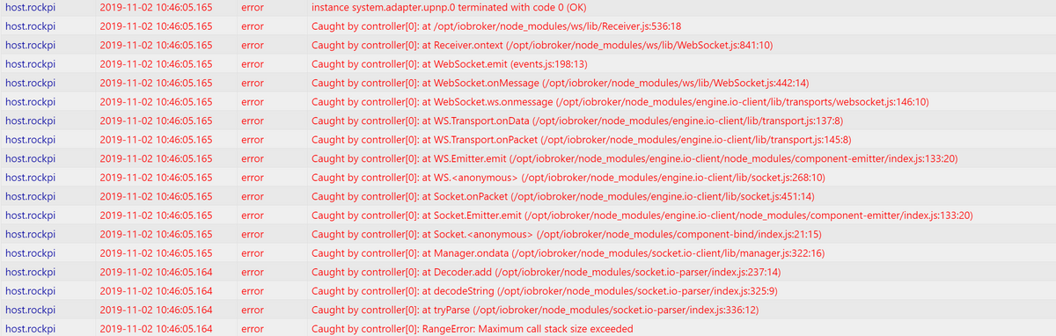Click the WS.<anonymous> socket.js:268 message

(x=568, y=178)
